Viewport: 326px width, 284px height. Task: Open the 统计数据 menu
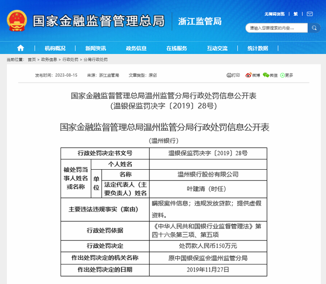click(x=258, y=48)
